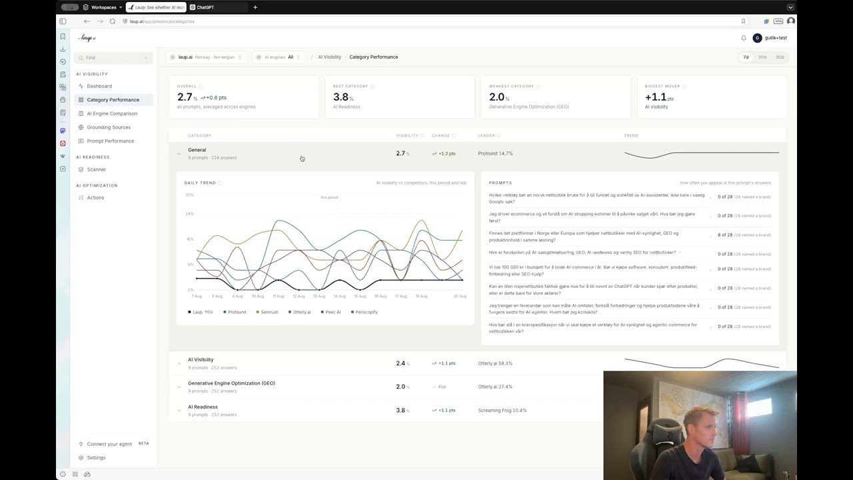Open the downloads icon in browser sidebar
Viewport: 853px width, 480px height.
pyautogui.click(x=63, y=49)
